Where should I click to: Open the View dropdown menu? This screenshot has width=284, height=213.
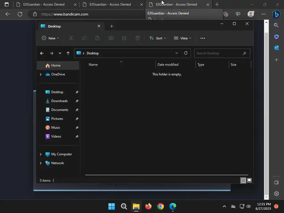[x=182, y=38]
